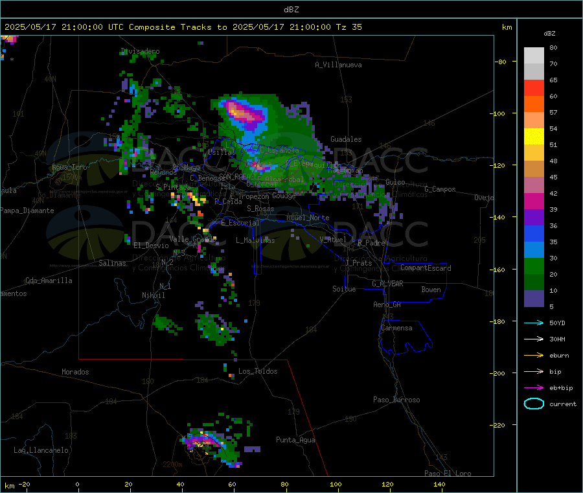The width and height of the screenshot is (583, 493).
Task: Click the E_Escorial label
Action: click(240, 223)
